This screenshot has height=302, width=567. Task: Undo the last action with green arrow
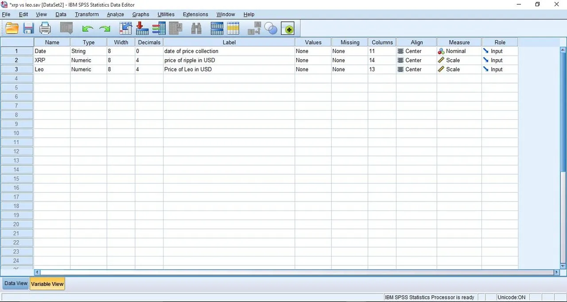pyautogui.click(x=88, y=29)
